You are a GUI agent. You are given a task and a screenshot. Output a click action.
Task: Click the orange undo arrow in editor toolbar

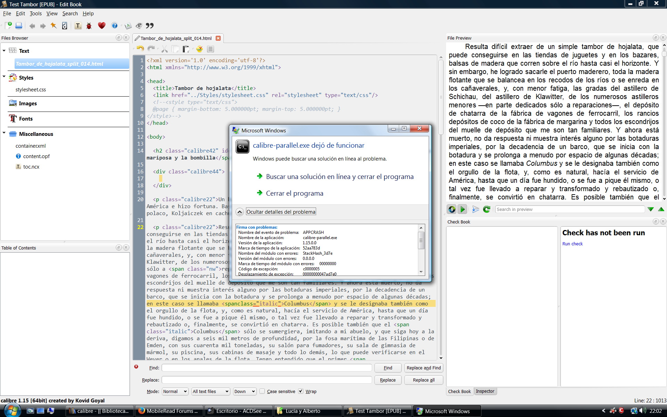coord(140,49)
